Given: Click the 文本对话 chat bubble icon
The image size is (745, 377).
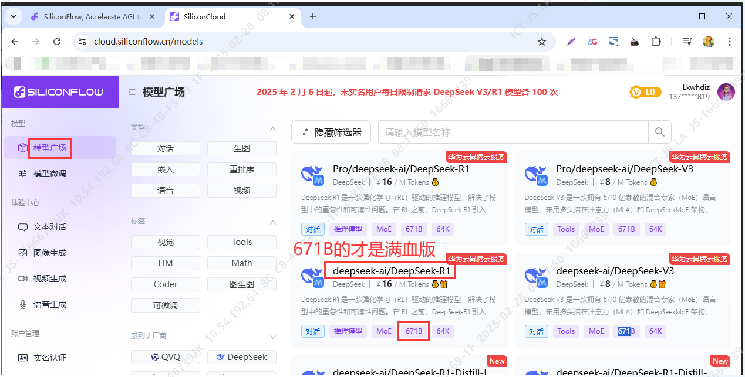Looking at the screenshot, I should (23, 227).
